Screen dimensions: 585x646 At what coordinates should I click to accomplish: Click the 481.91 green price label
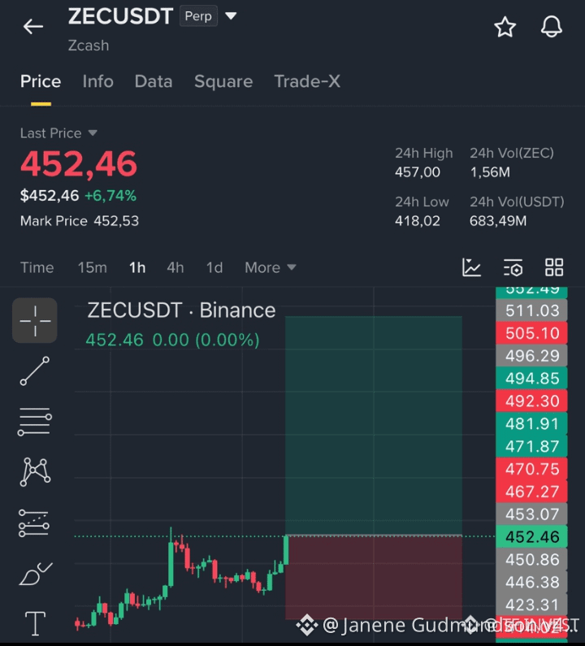(532, 424)
